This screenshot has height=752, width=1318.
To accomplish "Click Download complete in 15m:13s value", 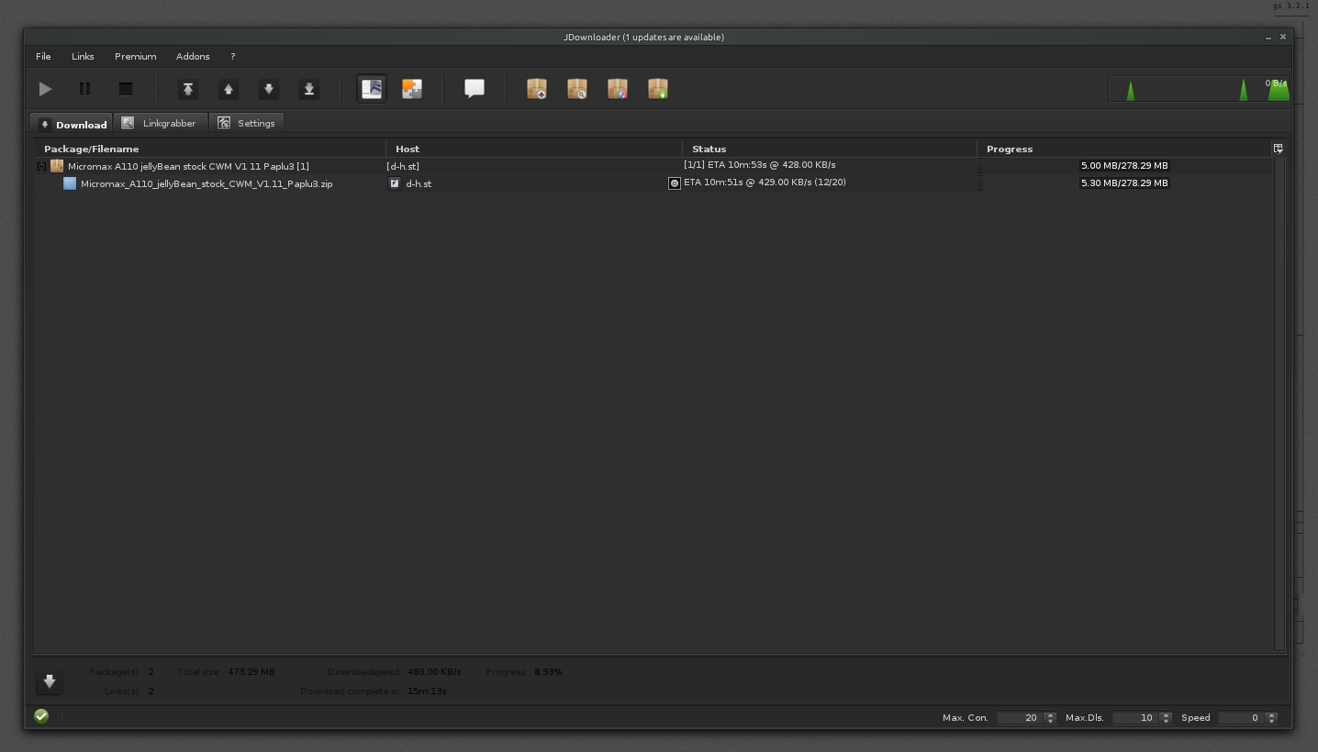I will (427, 691).
